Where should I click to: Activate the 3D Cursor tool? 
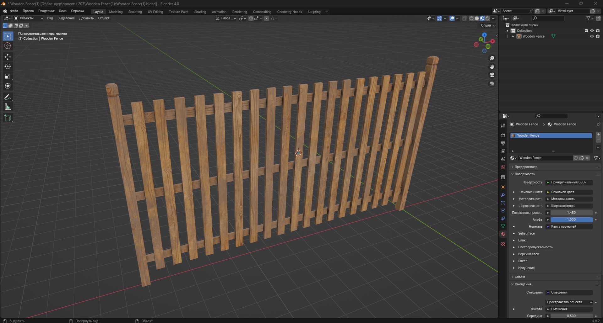8,46
